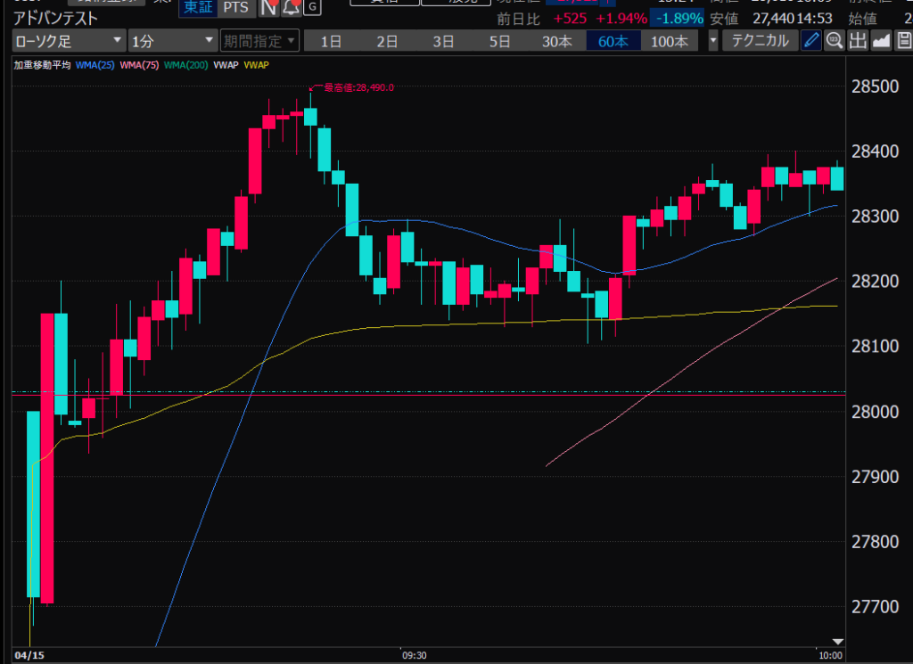Click the 100本 display button

(x=670, y=41)
